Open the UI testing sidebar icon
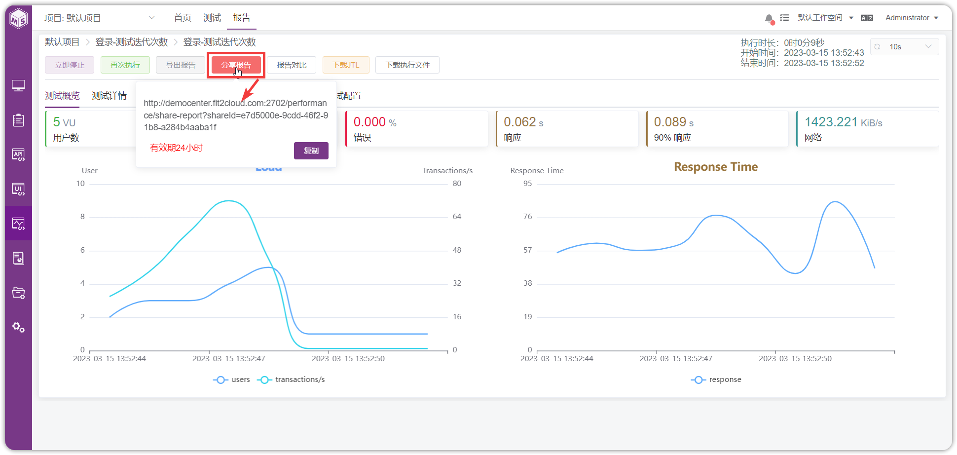Screen dimensions: 957x455 tap(18, 189)
